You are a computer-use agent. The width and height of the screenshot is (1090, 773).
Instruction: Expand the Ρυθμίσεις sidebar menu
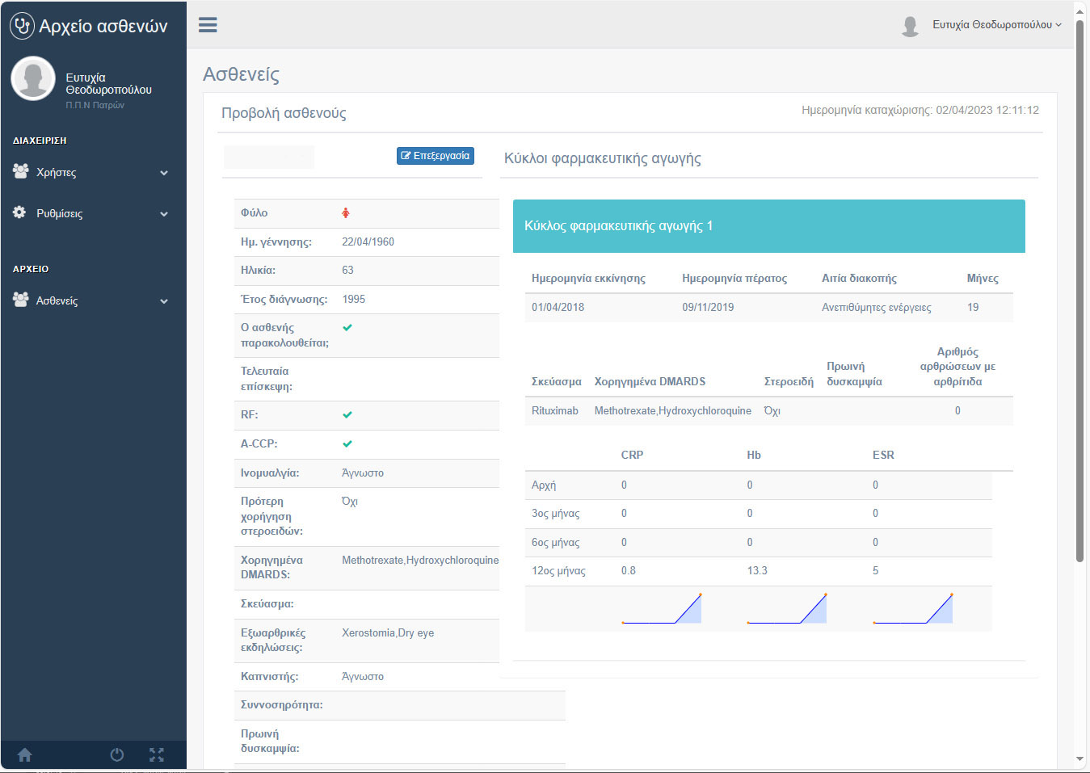pos(90,214)
